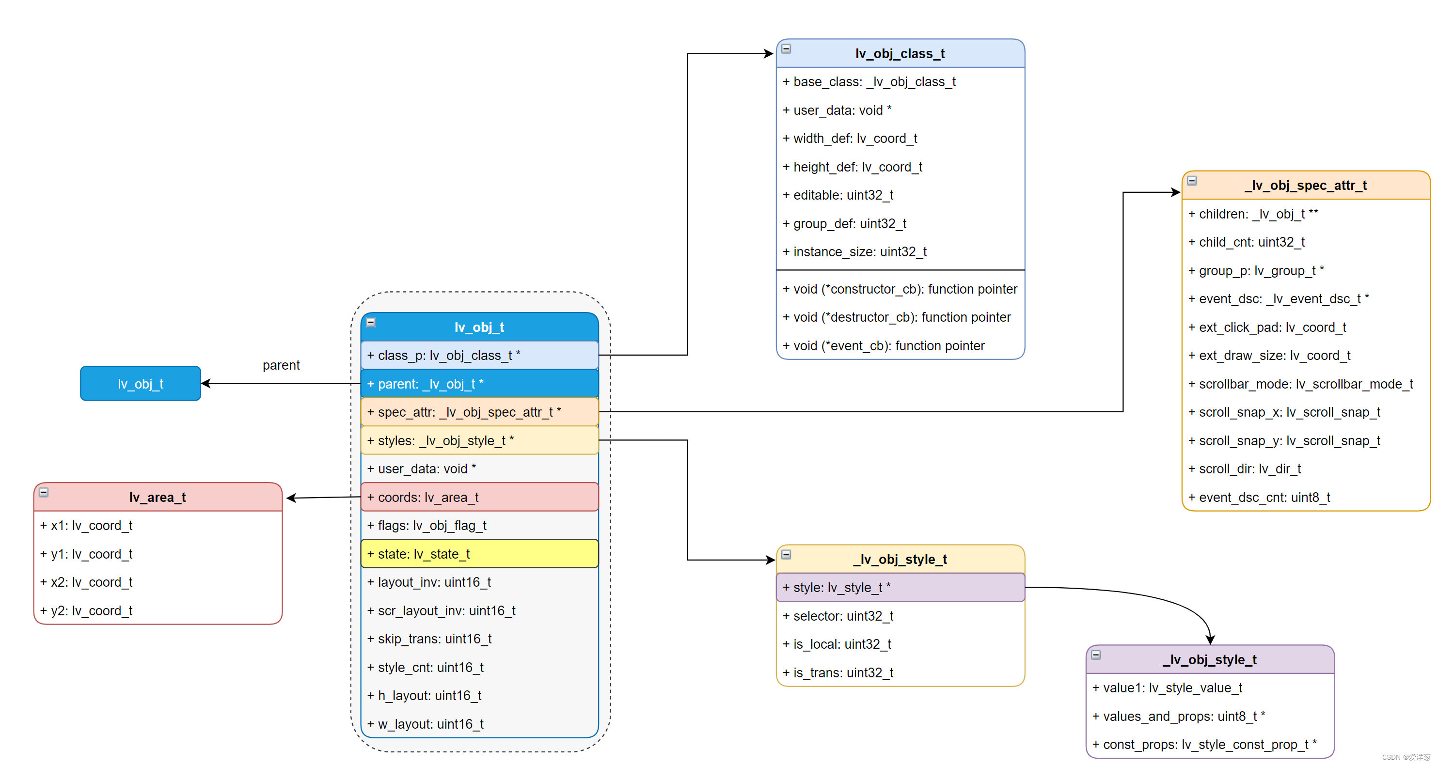The image size is (1438, 765).
Task: Select the coords: lv_area_t row
Action: (479, 497)
